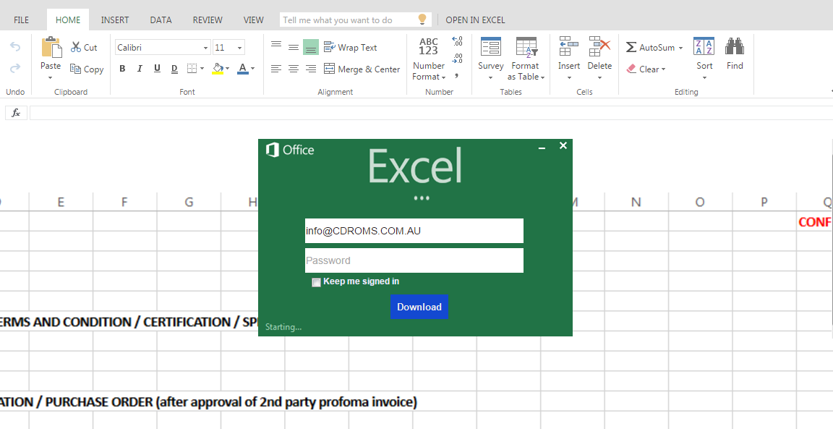This screenshot has height=429, width=833.
Task: Select column N header
Action: coord(636,202)
